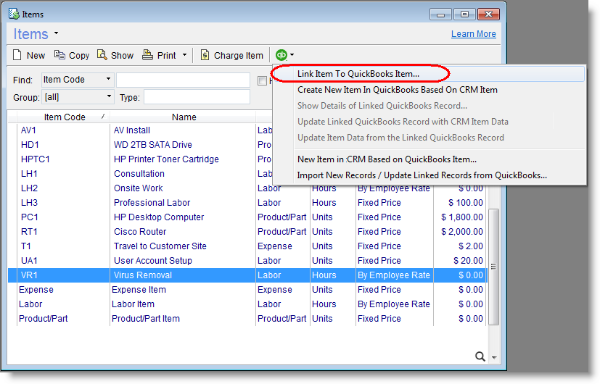Click the New toolbar button label
The width and height of the screenshot is (600, 384).
coord(36,55)
